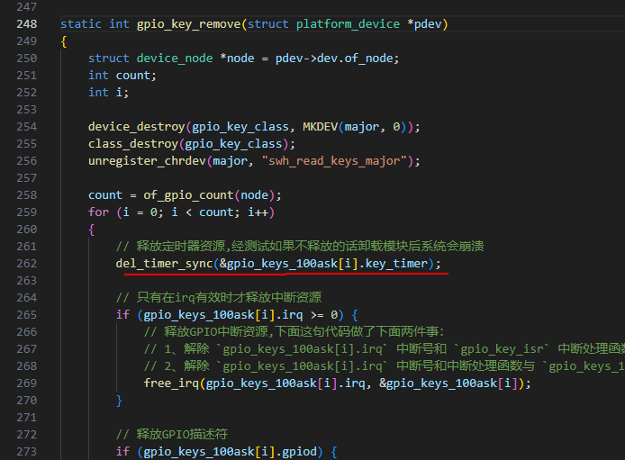Click line number 248 in the gutter
The image size is (625, 460).
(27, 24)
